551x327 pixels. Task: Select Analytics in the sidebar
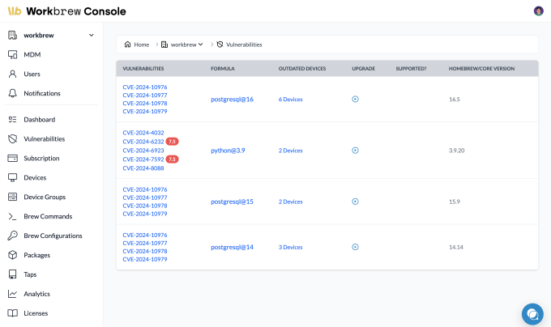coord(36,294)
